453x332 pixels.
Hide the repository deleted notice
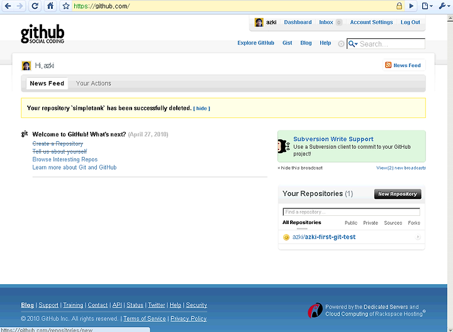point(202,109)
